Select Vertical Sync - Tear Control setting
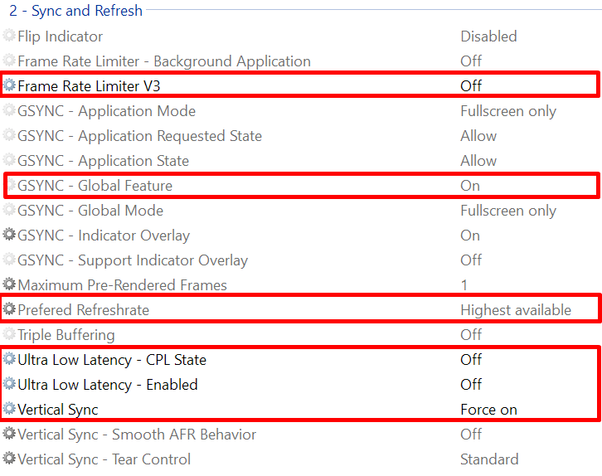 click(104, 459)
